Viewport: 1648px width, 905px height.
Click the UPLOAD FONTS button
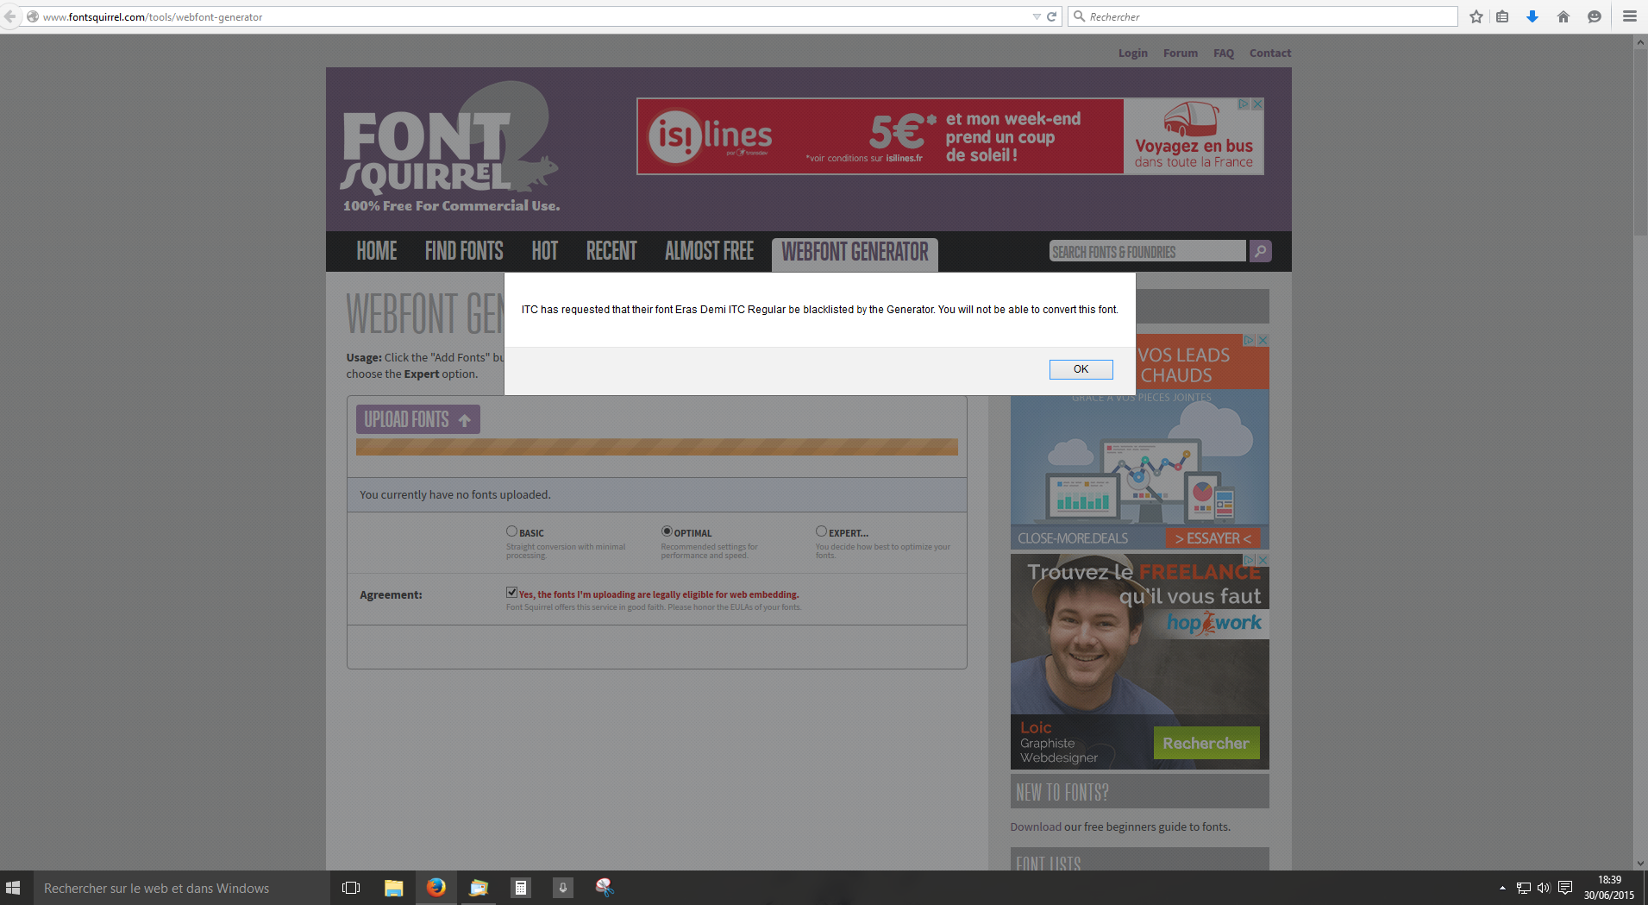(418, 419)
